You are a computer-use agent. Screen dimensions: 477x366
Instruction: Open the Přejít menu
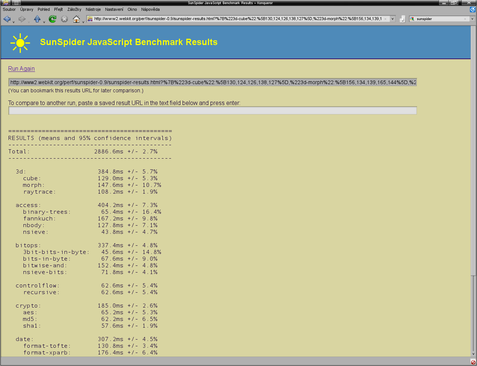(59, 9)
